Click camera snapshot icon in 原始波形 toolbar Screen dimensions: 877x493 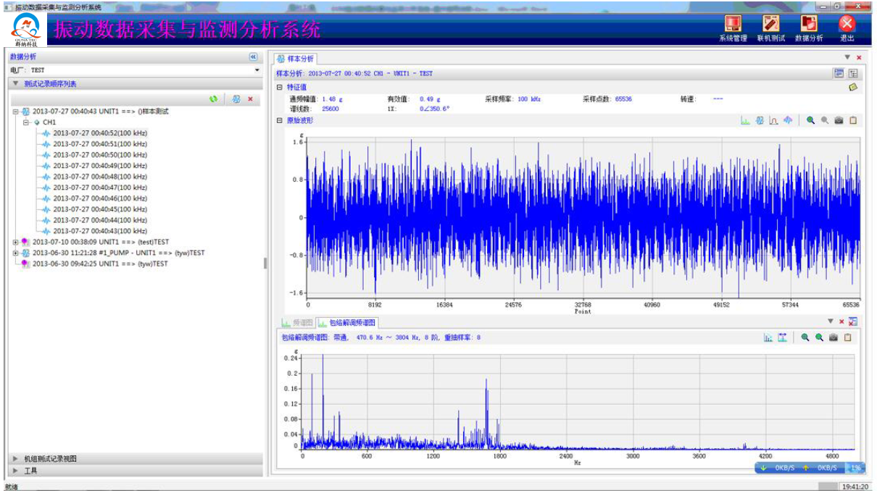[x=839, y=121]
